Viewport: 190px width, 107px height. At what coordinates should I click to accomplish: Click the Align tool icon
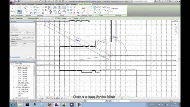(x=50, y=8)
